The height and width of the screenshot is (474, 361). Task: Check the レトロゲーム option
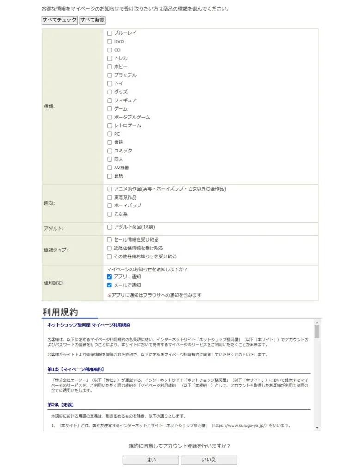tap(110, 125)
